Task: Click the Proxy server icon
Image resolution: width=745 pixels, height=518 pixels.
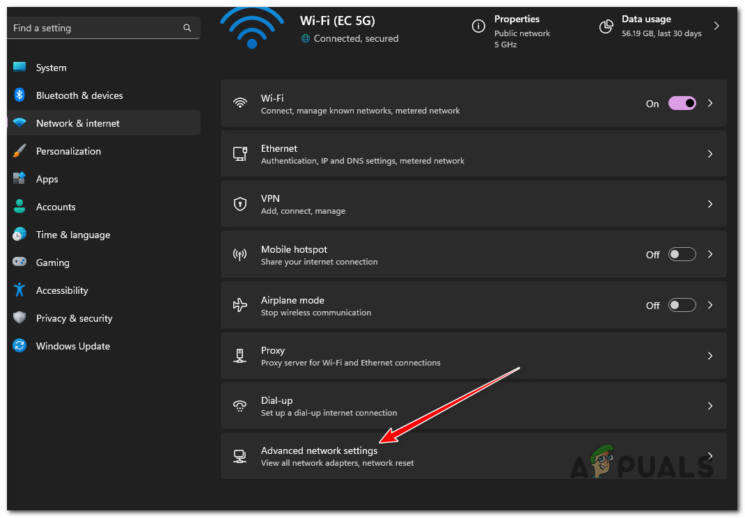Action: click(x=240, y=356)
